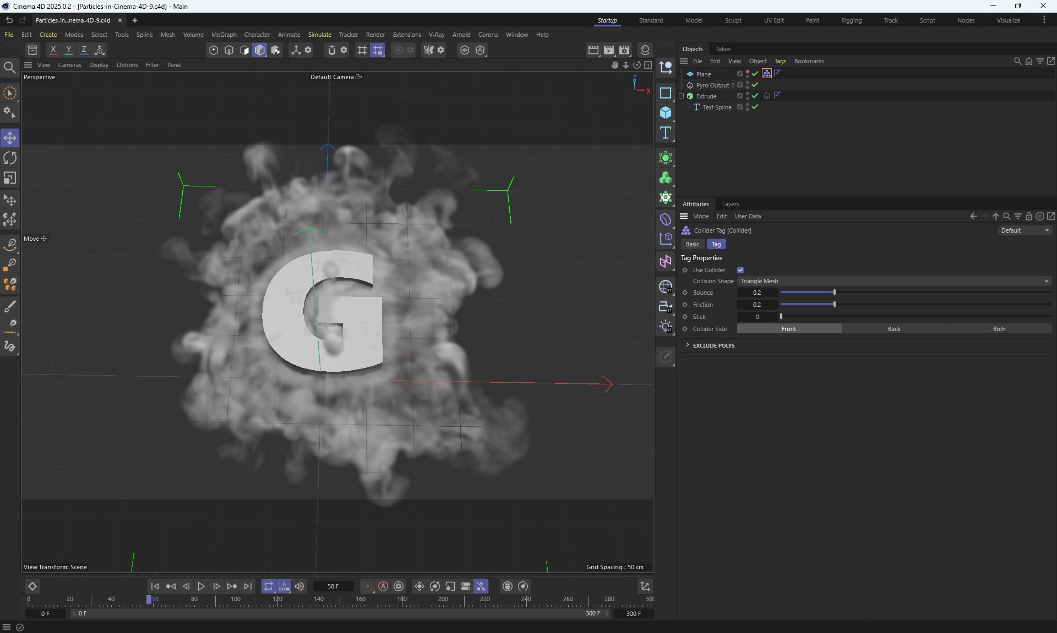Toggle X axis lock
Image resolution: width=1057 pixels, height=633 pixels.
point(53,50)
